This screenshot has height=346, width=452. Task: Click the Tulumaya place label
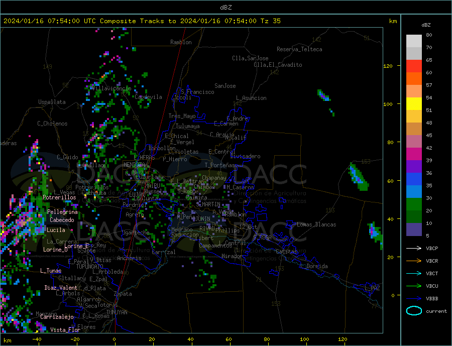pos(188,126)
